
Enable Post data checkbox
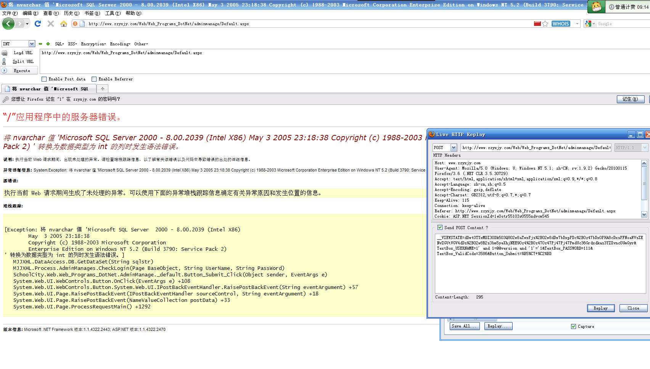(44, 79)
